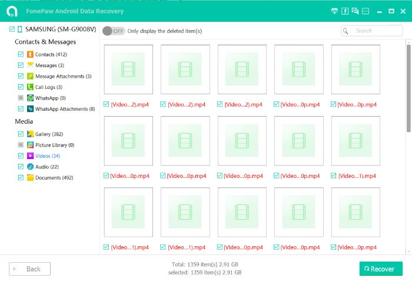Click the feedback chat bubbles icon
Viewport: 412px width, 281px height.
point(355,11)
